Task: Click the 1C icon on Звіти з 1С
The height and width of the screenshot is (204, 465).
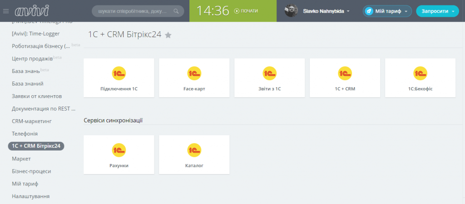Action: coord(270,73)
